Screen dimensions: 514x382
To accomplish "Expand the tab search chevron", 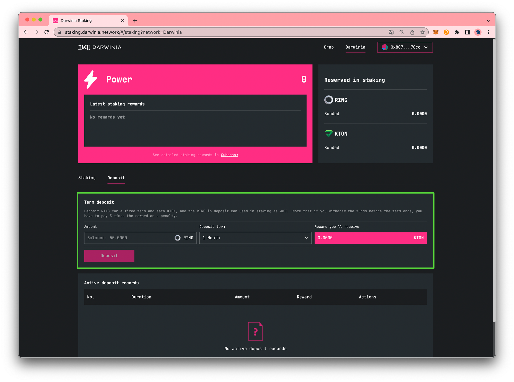I will tap(488, 21).
